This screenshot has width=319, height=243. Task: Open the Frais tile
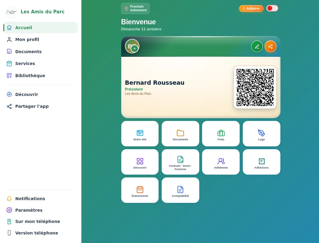coord(221,134)
